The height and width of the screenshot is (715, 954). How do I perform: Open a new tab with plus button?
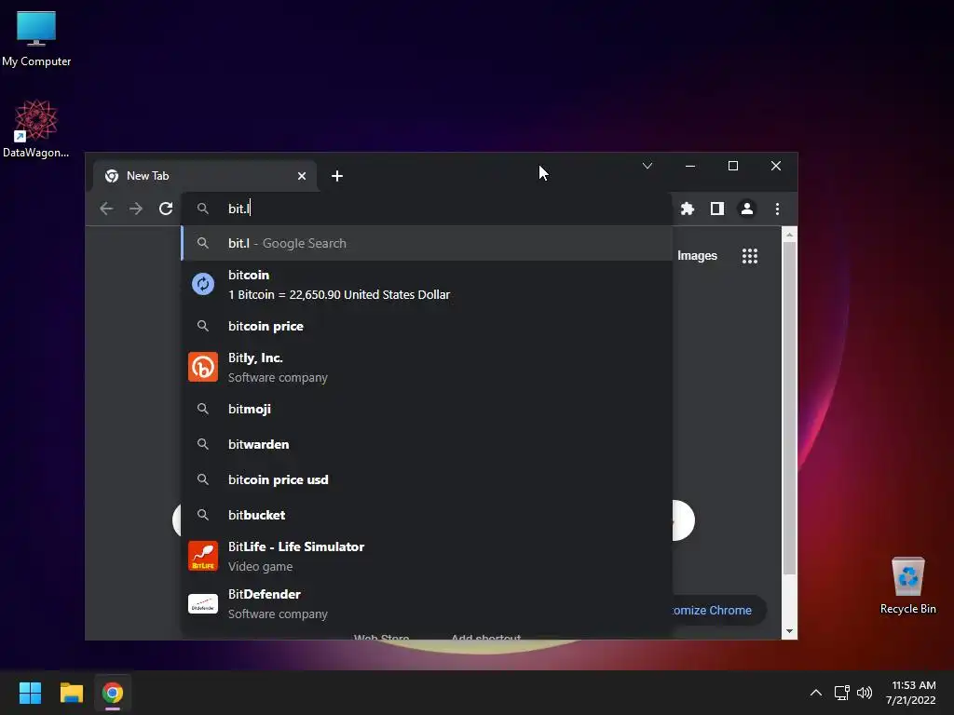[x=337, y=176]
